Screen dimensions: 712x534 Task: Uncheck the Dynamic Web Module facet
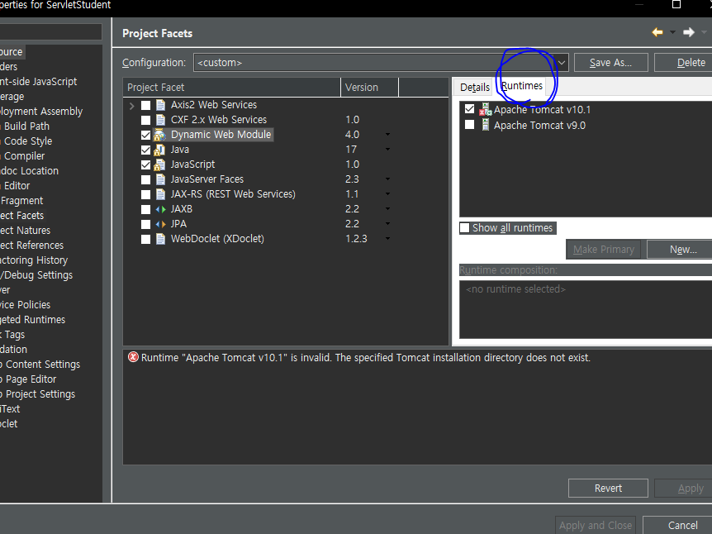145,136
